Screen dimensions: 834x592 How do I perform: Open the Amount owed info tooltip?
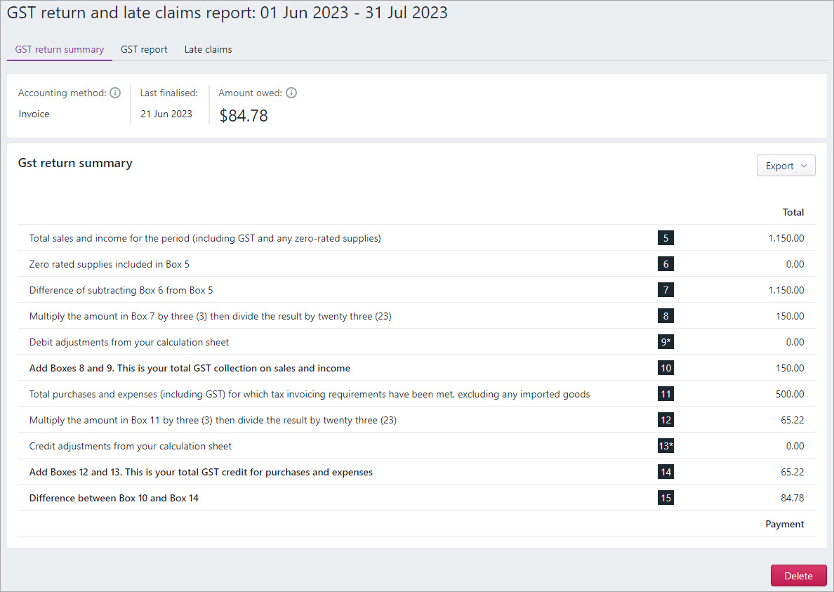click(x=291, y=92)
